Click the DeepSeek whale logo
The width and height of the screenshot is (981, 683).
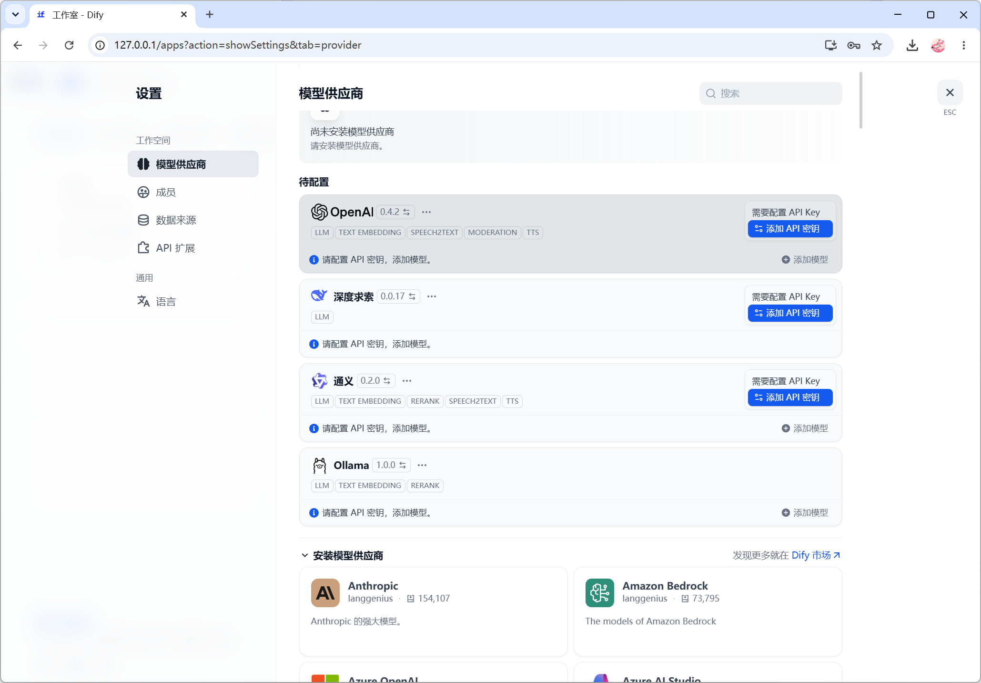pos(319,296)
